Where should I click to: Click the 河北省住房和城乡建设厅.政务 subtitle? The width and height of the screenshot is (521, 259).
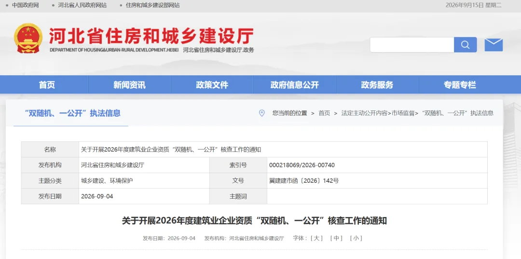pos(219,50)
